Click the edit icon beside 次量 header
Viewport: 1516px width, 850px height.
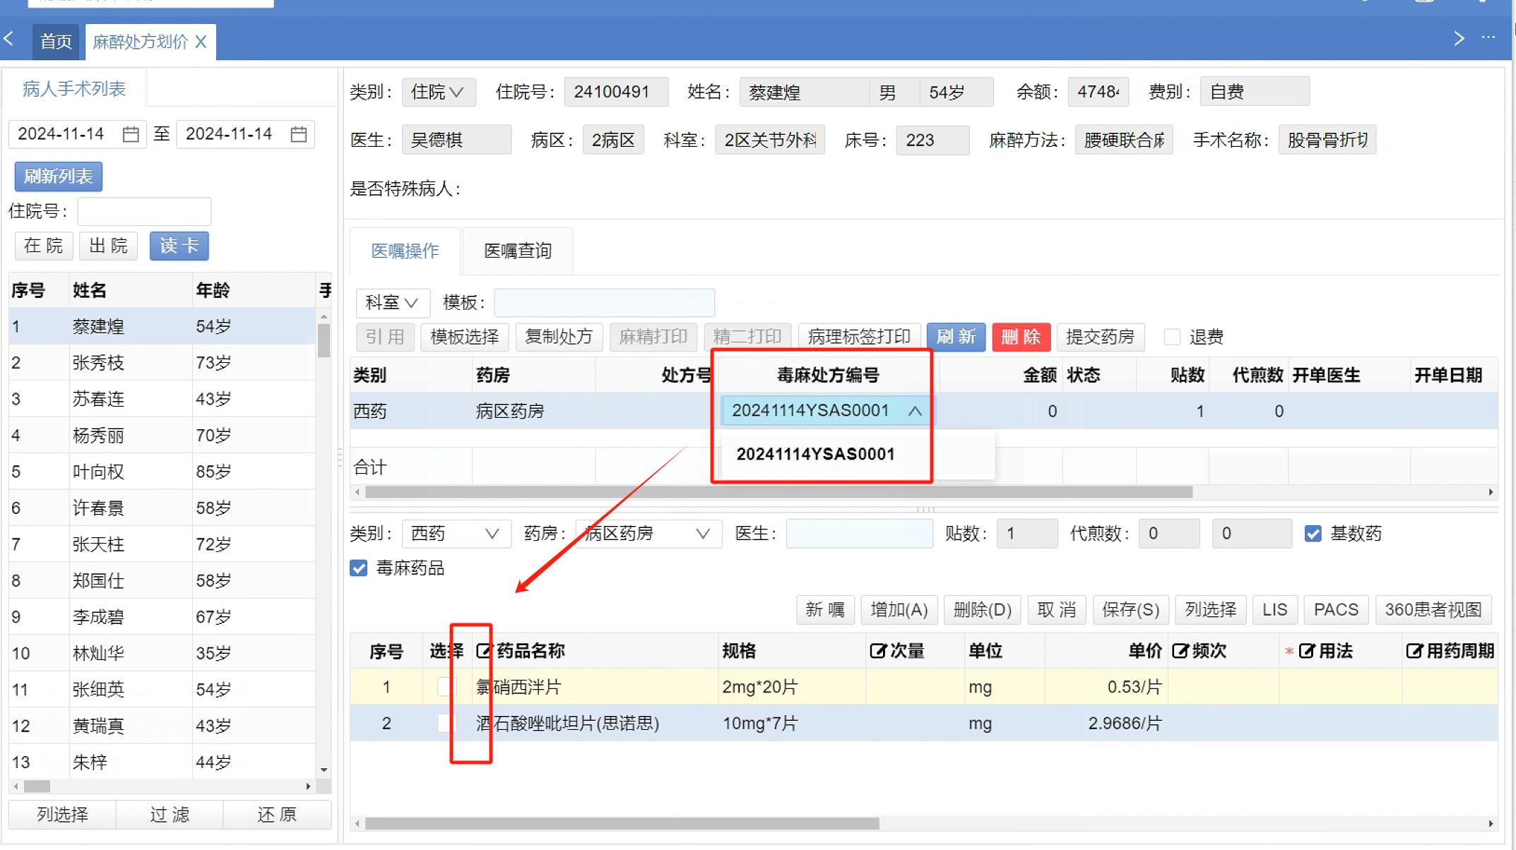(x=877, y=651)
